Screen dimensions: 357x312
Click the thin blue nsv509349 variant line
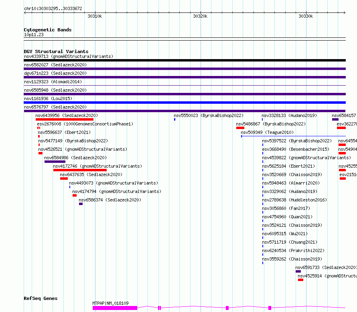(x=294, y=136)
